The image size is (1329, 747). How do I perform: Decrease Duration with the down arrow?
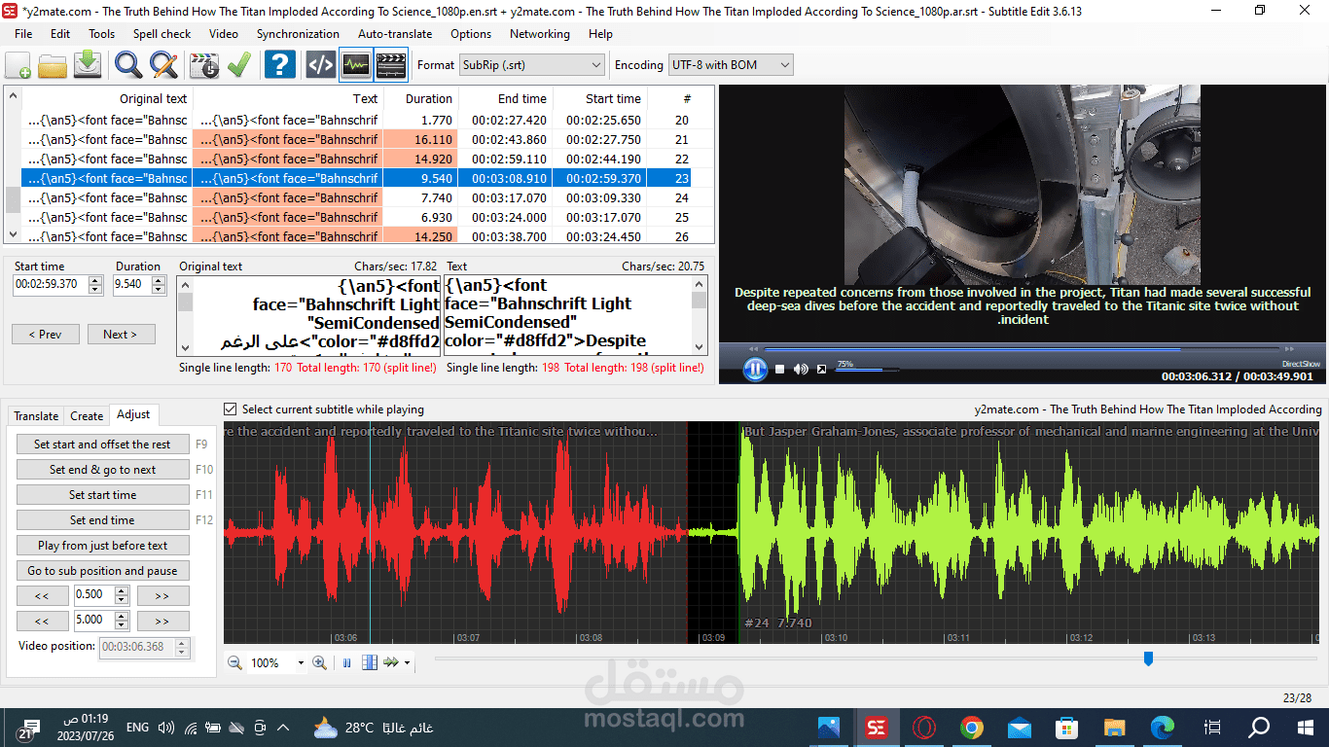pyautogui.click(x=160, y=289)
